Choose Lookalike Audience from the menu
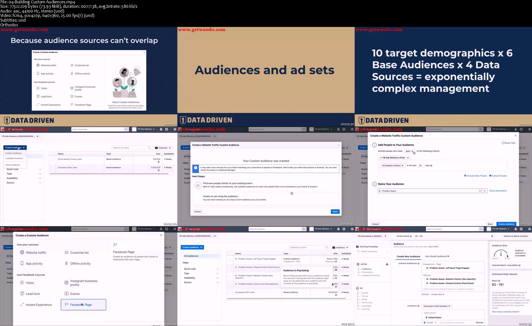532x326 pixels. (14, 158)
